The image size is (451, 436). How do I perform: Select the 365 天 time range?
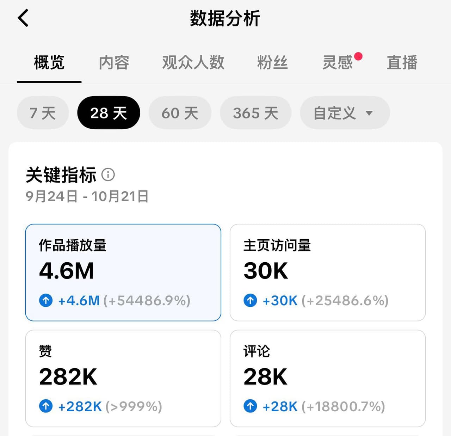(256, 113)
